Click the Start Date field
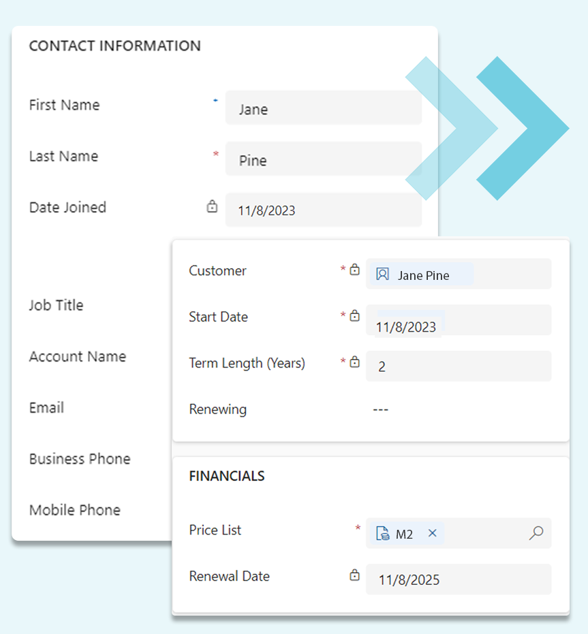The image size is (588, 634). [458, 321]
